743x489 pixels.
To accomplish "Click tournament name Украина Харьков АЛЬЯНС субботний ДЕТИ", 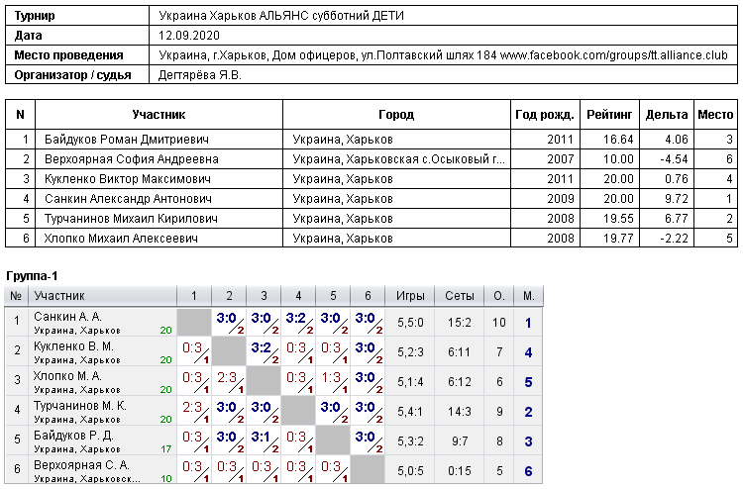I will click(x=281, y=16).
